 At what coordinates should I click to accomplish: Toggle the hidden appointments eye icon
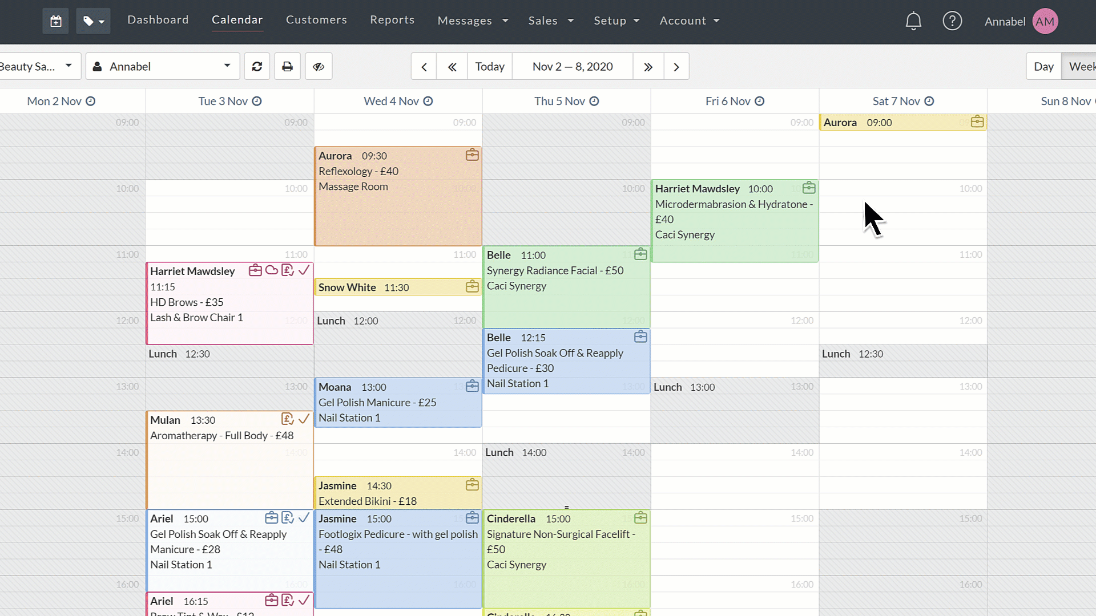[319, 66]
